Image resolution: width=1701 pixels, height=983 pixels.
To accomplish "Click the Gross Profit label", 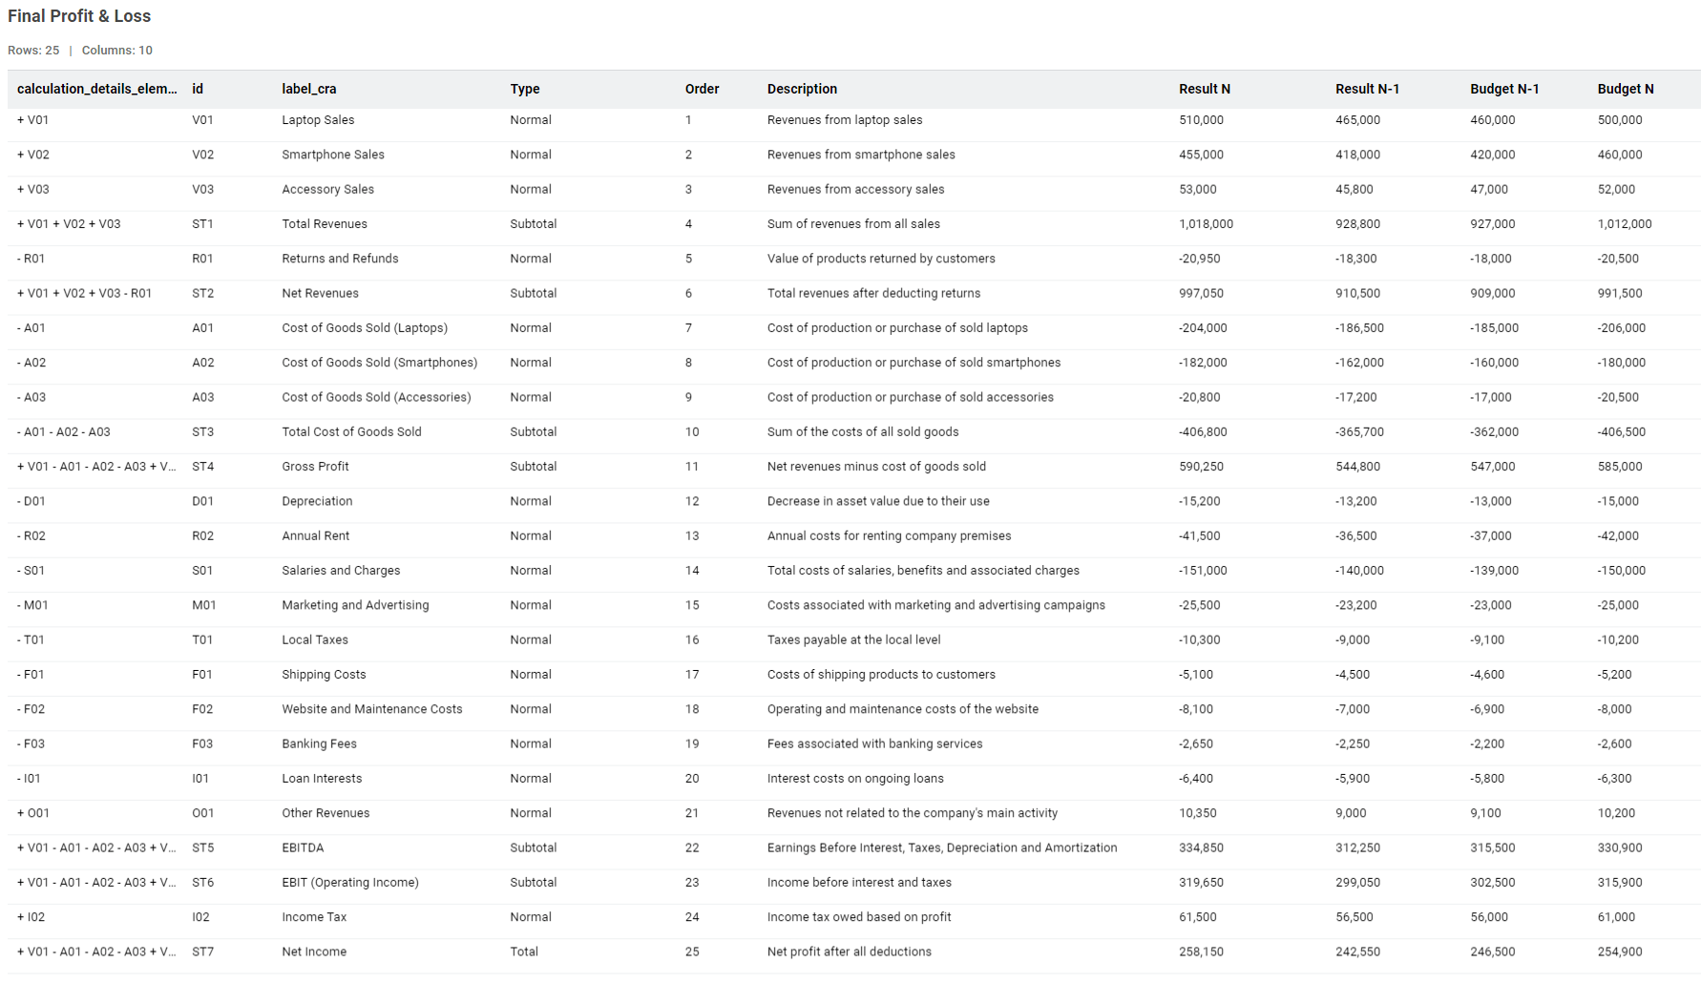I will pos(315,467).
